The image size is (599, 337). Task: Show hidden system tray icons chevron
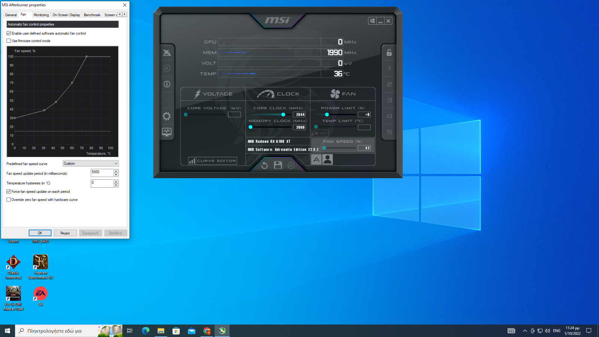point(525,331)
